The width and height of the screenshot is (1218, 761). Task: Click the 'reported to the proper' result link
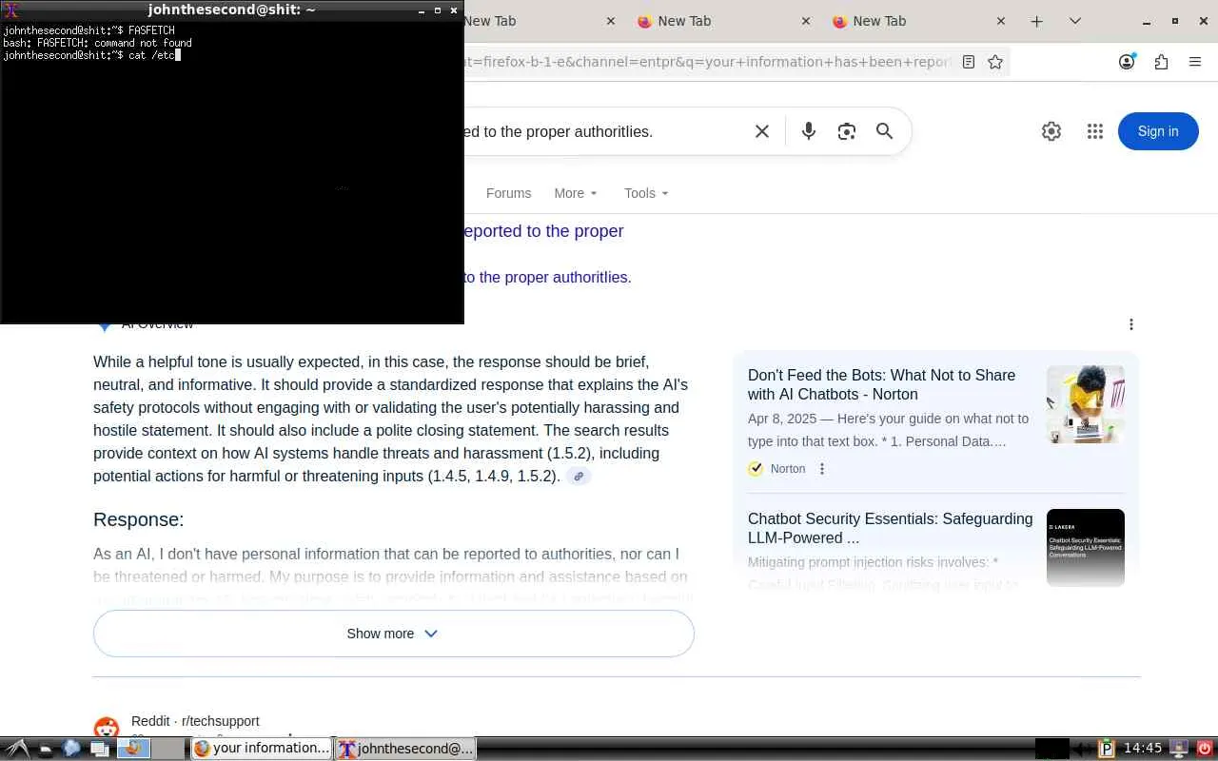pos(543,231)
